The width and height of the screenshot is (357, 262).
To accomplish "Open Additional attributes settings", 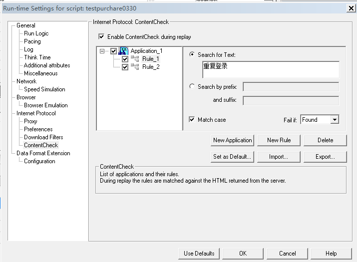I will (x=47, y=65).
